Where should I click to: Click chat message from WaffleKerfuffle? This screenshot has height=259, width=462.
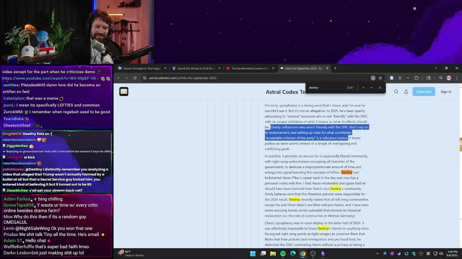point(46,246)
